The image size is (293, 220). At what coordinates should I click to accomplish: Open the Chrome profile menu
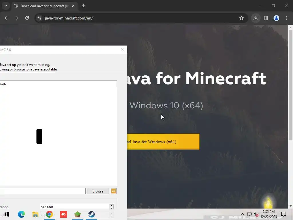(276, 18)
